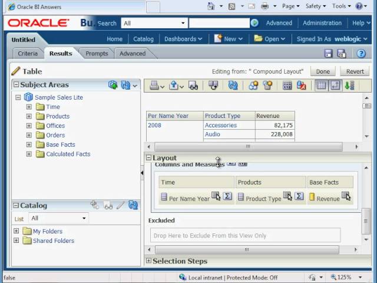Click the sigma totals icon under Products

coord(299,196)
